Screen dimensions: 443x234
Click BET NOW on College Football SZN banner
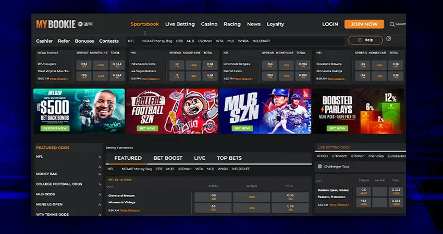click(x=147, y=128)
